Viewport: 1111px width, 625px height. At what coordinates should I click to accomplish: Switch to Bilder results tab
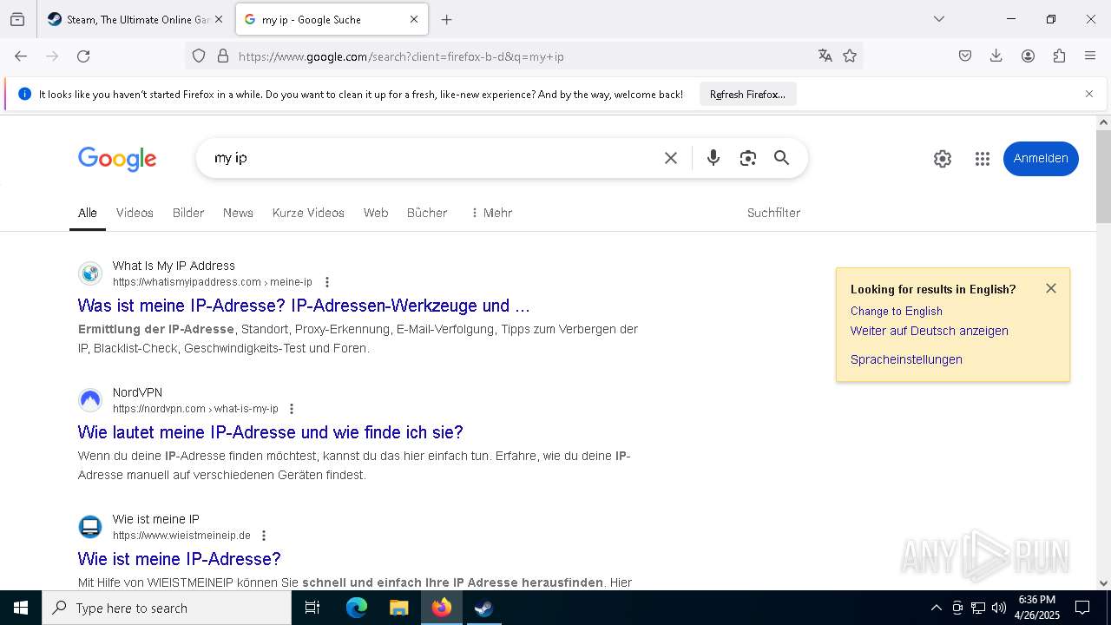pyautogui.click(x=188, y=213)
